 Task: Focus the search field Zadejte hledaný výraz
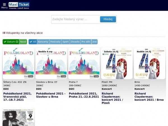tap(76, 19)
